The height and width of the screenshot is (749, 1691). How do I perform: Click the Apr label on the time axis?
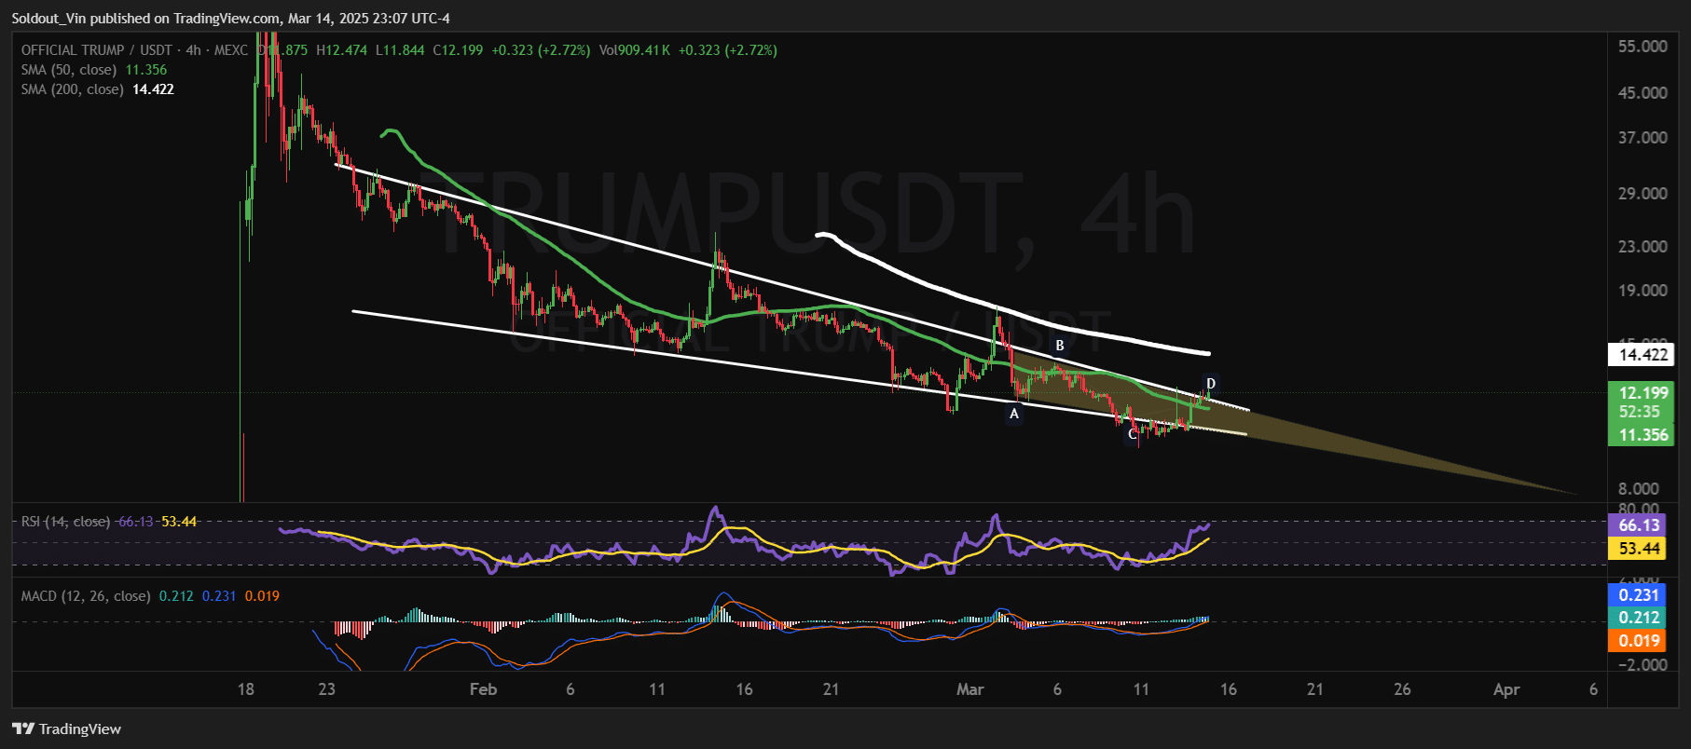point(1506,689)
